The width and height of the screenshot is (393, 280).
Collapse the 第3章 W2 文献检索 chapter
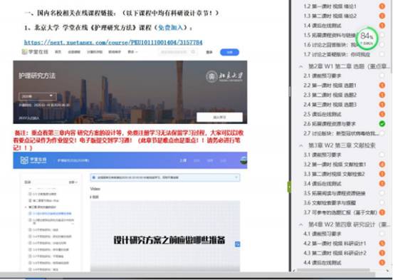pos(300,145)
